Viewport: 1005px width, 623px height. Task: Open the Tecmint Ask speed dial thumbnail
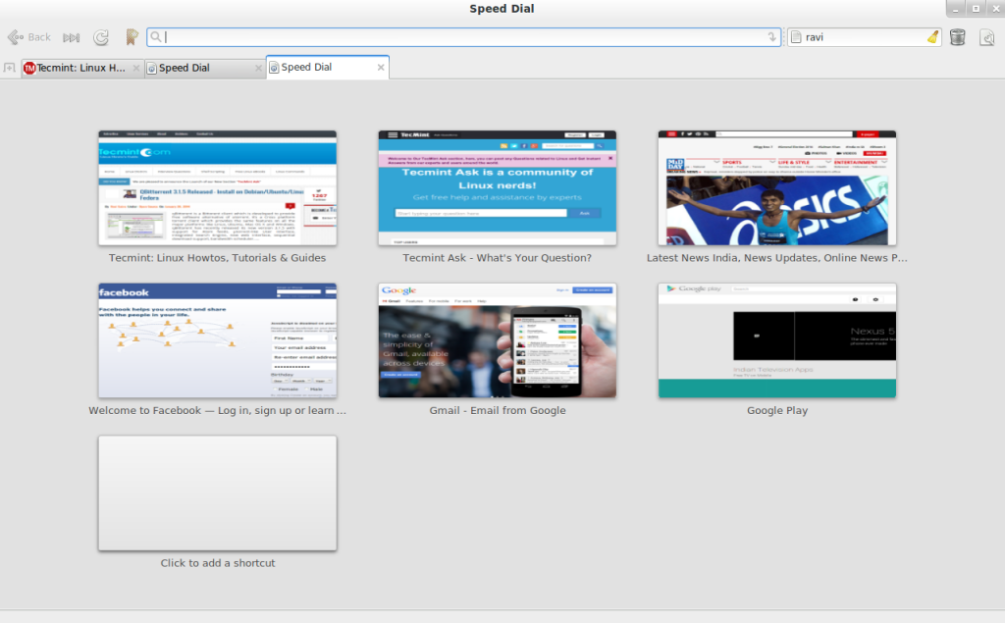(498, 187)
